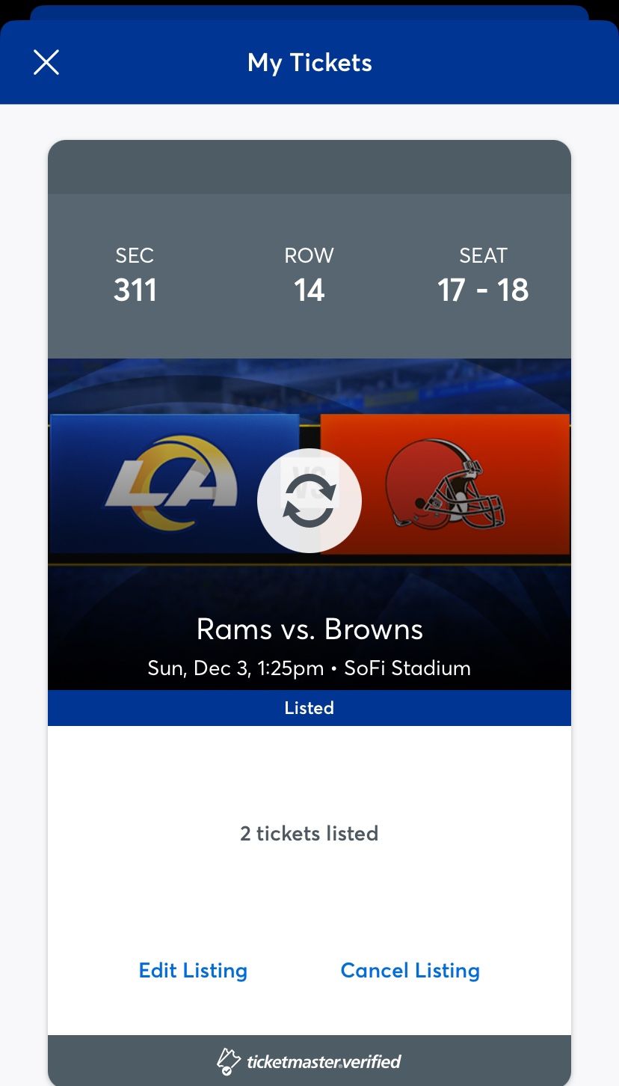Tap the X to close My Tickets
The width and height of the screenshot is (619, 1086).
click(x=46, y=62)
